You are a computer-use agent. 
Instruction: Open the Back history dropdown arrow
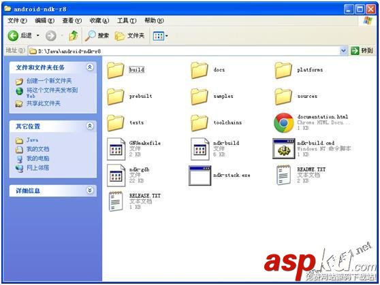point(38,35)
